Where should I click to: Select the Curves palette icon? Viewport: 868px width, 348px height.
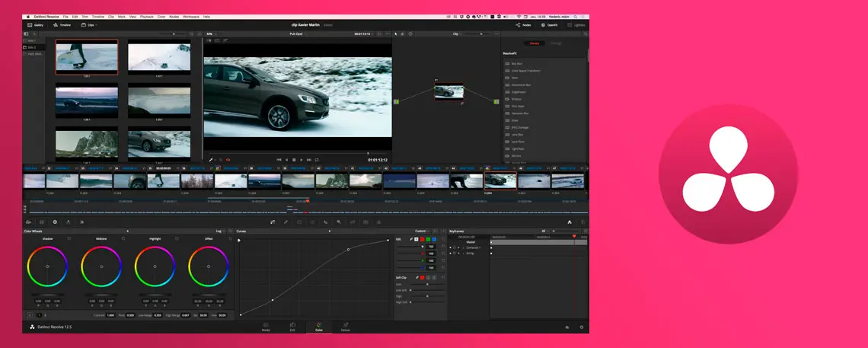[x=273, y=222]
